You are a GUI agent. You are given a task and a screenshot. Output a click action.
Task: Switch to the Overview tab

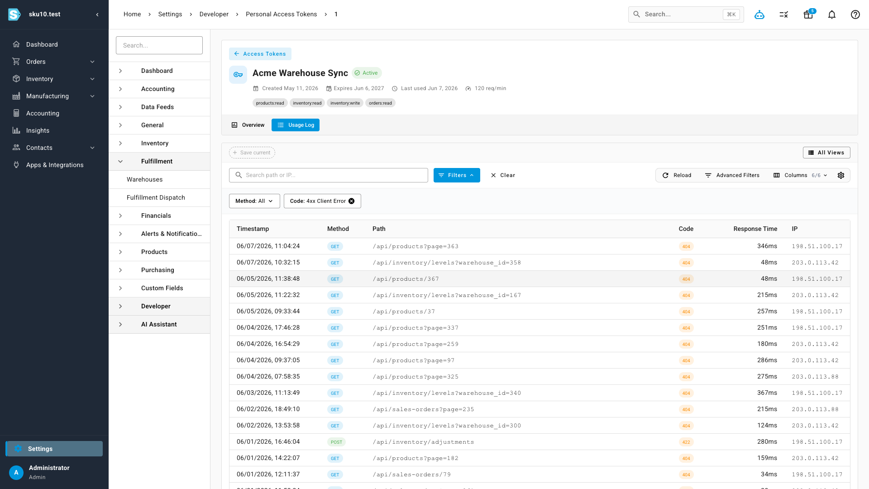pos(248,125)
